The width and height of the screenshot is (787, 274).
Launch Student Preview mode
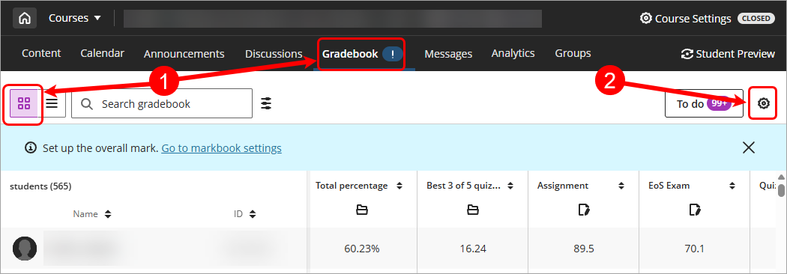point(728,54)
